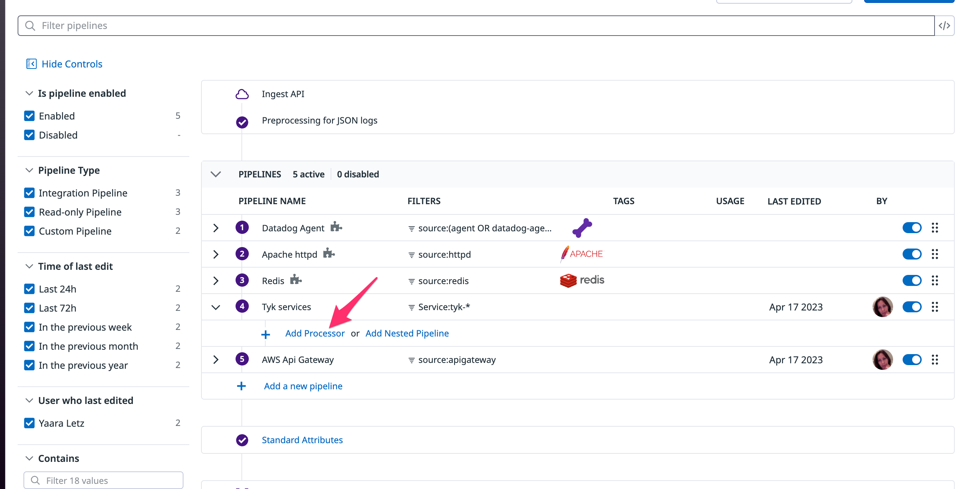This screenshot has width=965, height=489.
Task: Click the drag-handle dots on the Redis row
Action: point(935,280)
